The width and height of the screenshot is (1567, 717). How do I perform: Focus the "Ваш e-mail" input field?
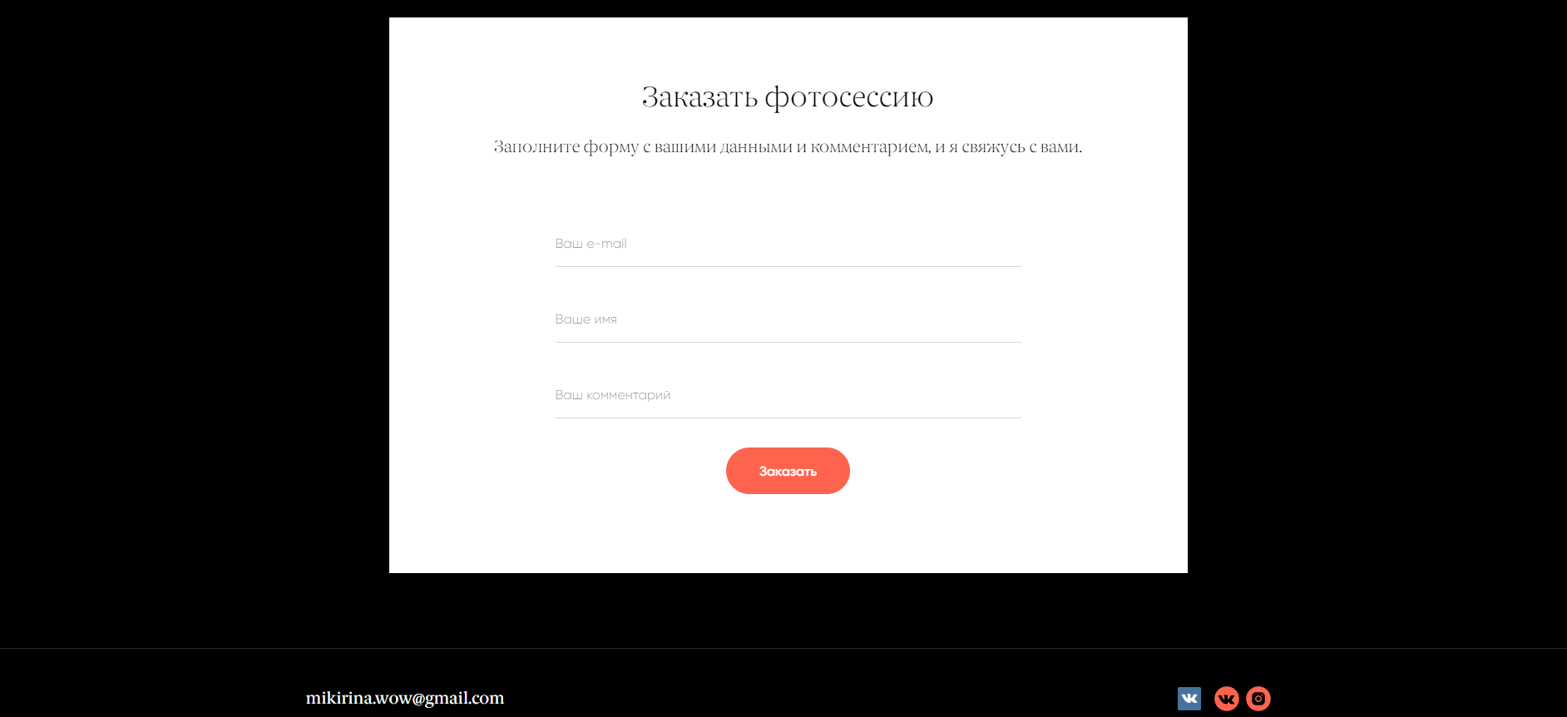[x=788, y=244]
